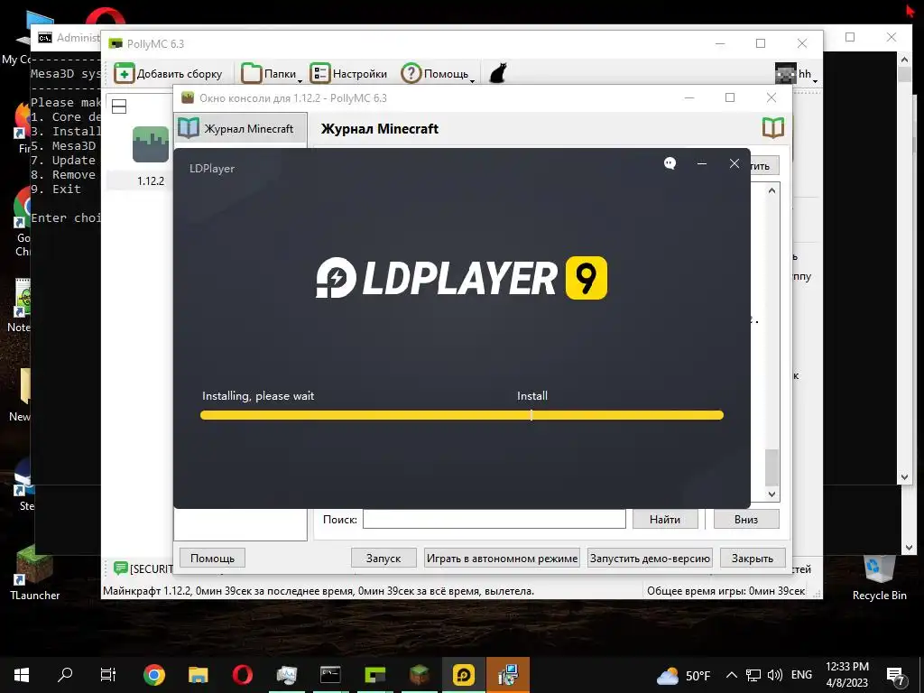Open File Explorer from the taskbar
The width and height of the screenshot is (924, 693).
pos(198,675)
